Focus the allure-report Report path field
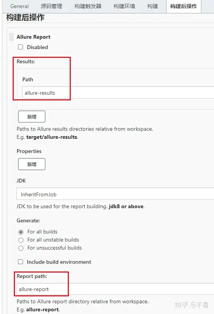 point(115,289)
